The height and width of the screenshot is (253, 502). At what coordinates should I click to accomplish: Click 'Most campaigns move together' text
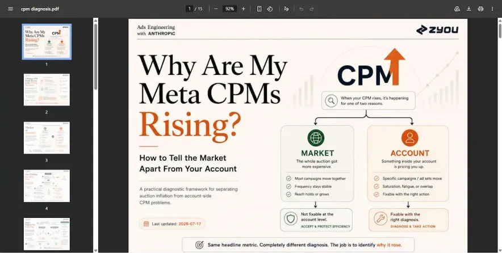[x=320, y=179]
